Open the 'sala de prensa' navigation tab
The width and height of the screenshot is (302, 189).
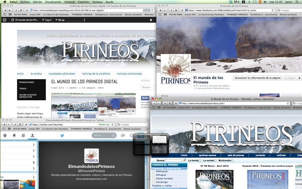tap(235, 155)
